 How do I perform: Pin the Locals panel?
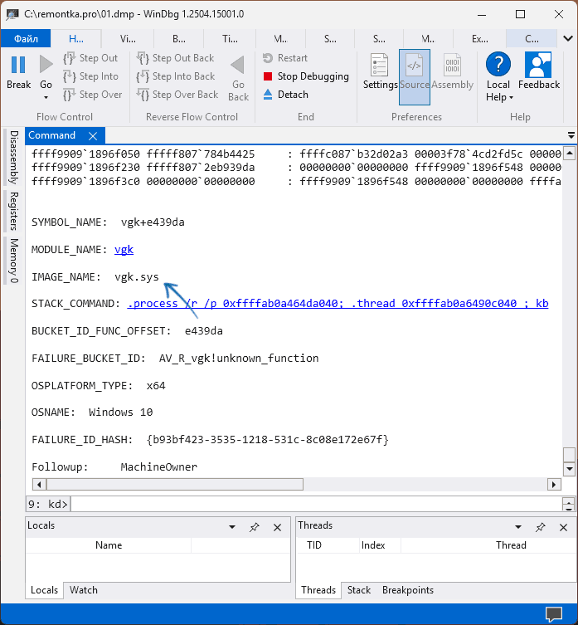[x=254, y=527]
